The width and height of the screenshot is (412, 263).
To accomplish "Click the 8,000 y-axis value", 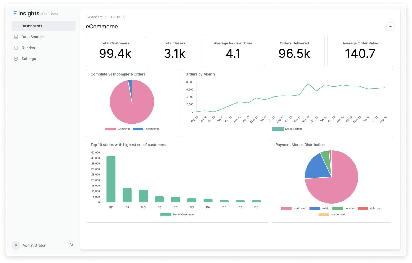I will coord(190,82).
